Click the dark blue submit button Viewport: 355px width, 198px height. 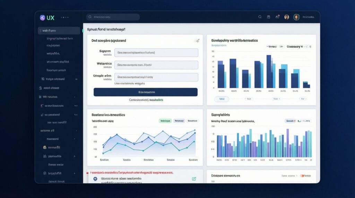[x=146, y=92]
